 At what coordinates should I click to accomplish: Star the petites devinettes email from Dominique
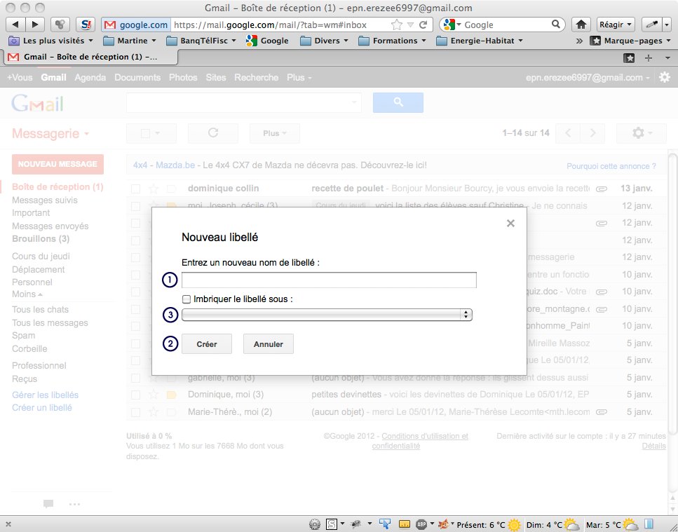pyautogui.click(x=154, y=395)
